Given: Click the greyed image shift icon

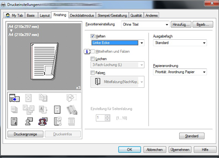Looking at the screenshot, I should pyautogui.click(x=28, y=98).
